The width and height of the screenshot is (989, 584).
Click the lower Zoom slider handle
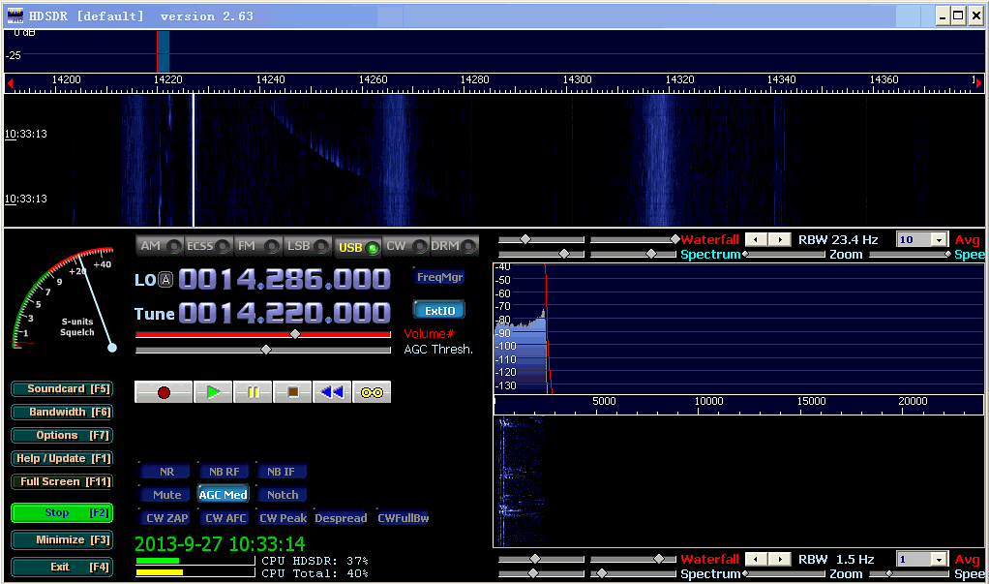tap(745, 573)
